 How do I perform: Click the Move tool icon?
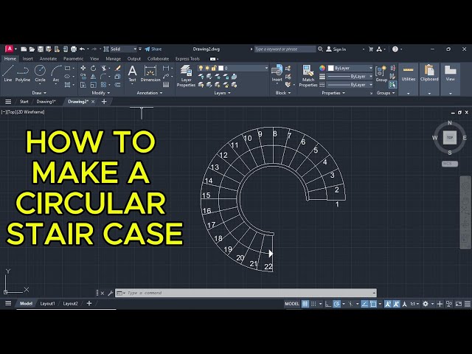[x=83, y=69]
